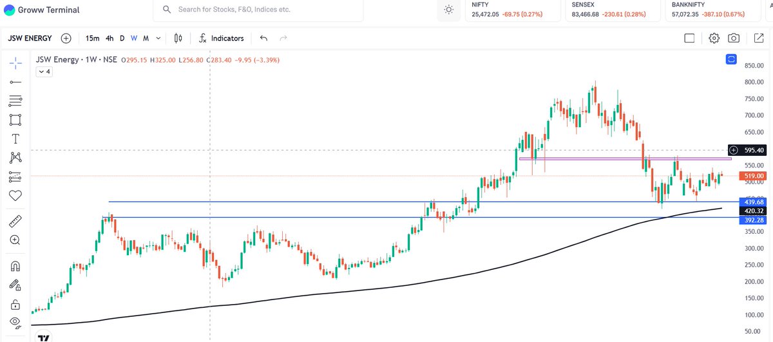Screen dimensions: 773x342
Task: Click the 519.00 current price label
Action: coord(753,175)
